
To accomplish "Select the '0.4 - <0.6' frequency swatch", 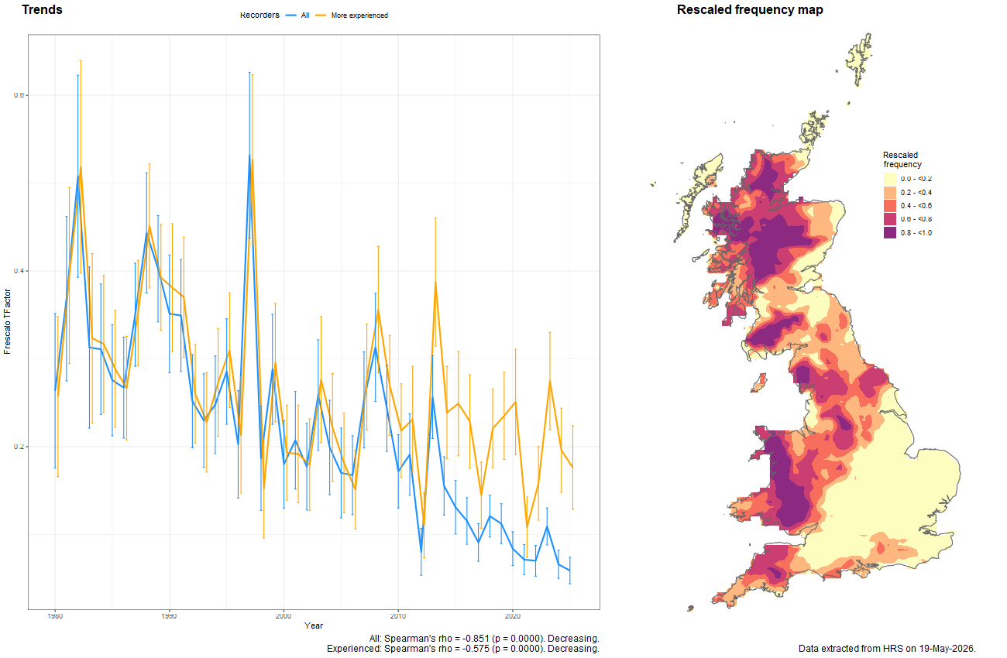I will (x=890, y=206).
